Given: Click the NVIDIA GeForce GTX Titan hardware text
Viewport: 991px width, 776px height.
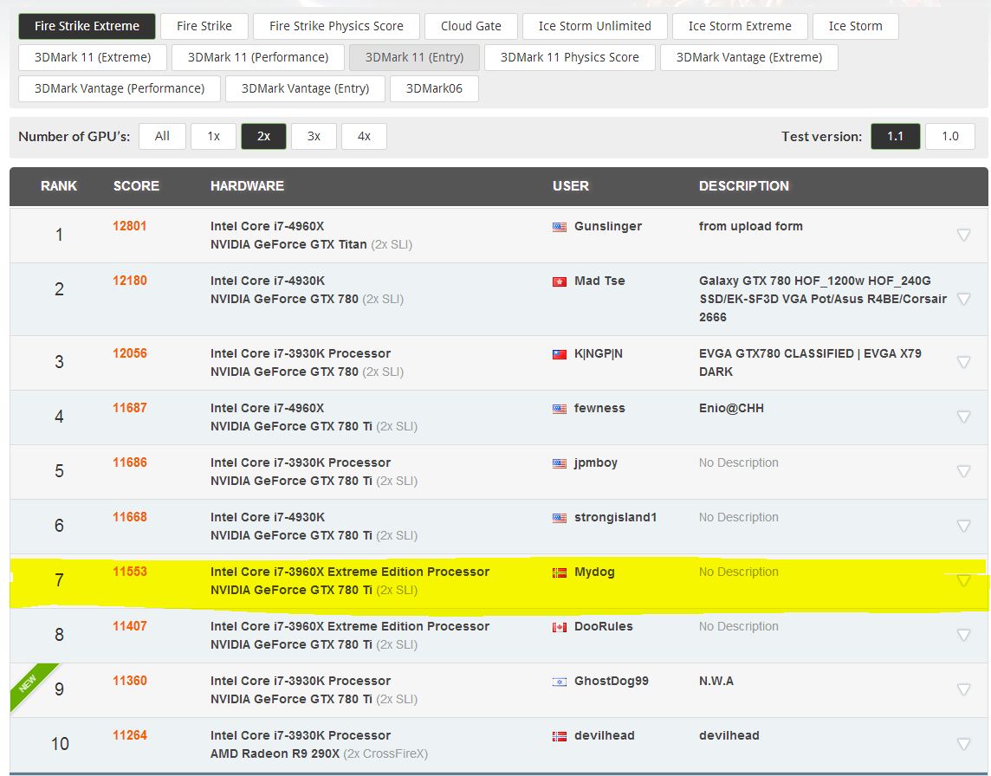Looking at the screenshot, I should [288, 244].
